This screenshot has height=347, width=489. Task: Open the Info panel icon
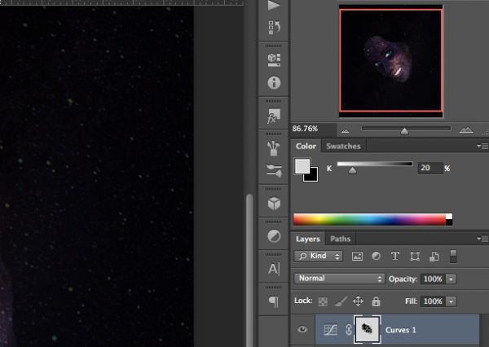click(274, 82)
